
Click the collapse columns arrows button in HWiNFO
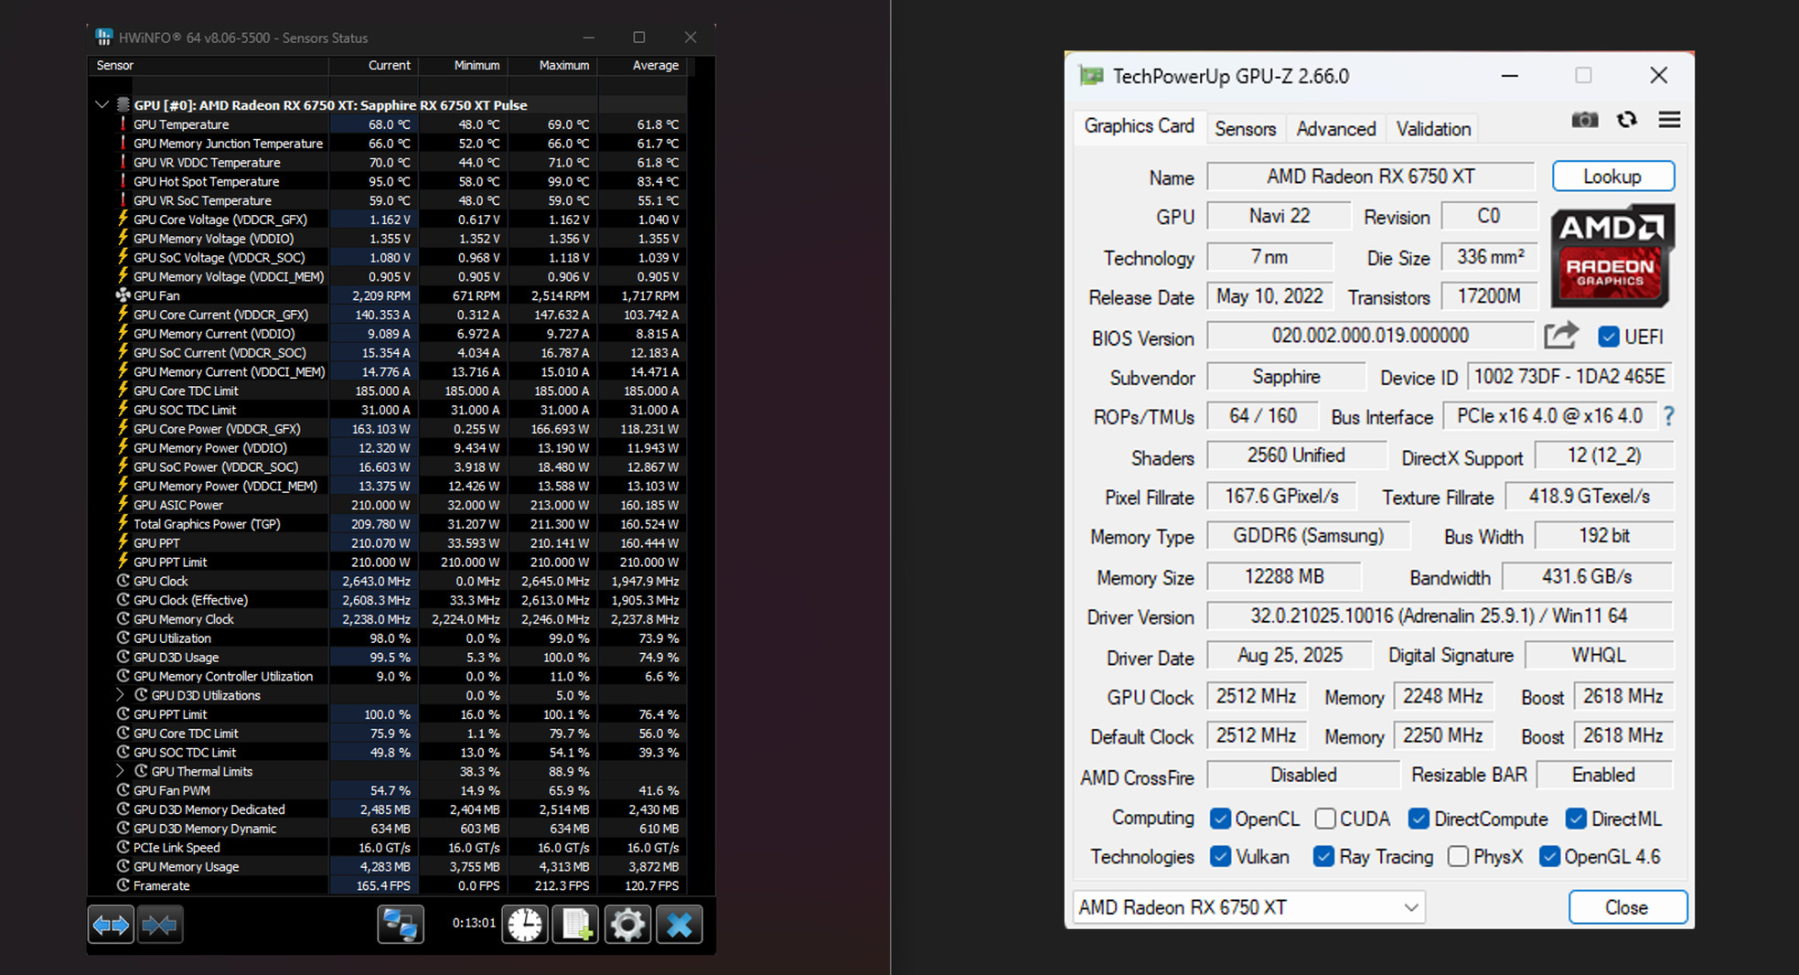coord(160,925)
